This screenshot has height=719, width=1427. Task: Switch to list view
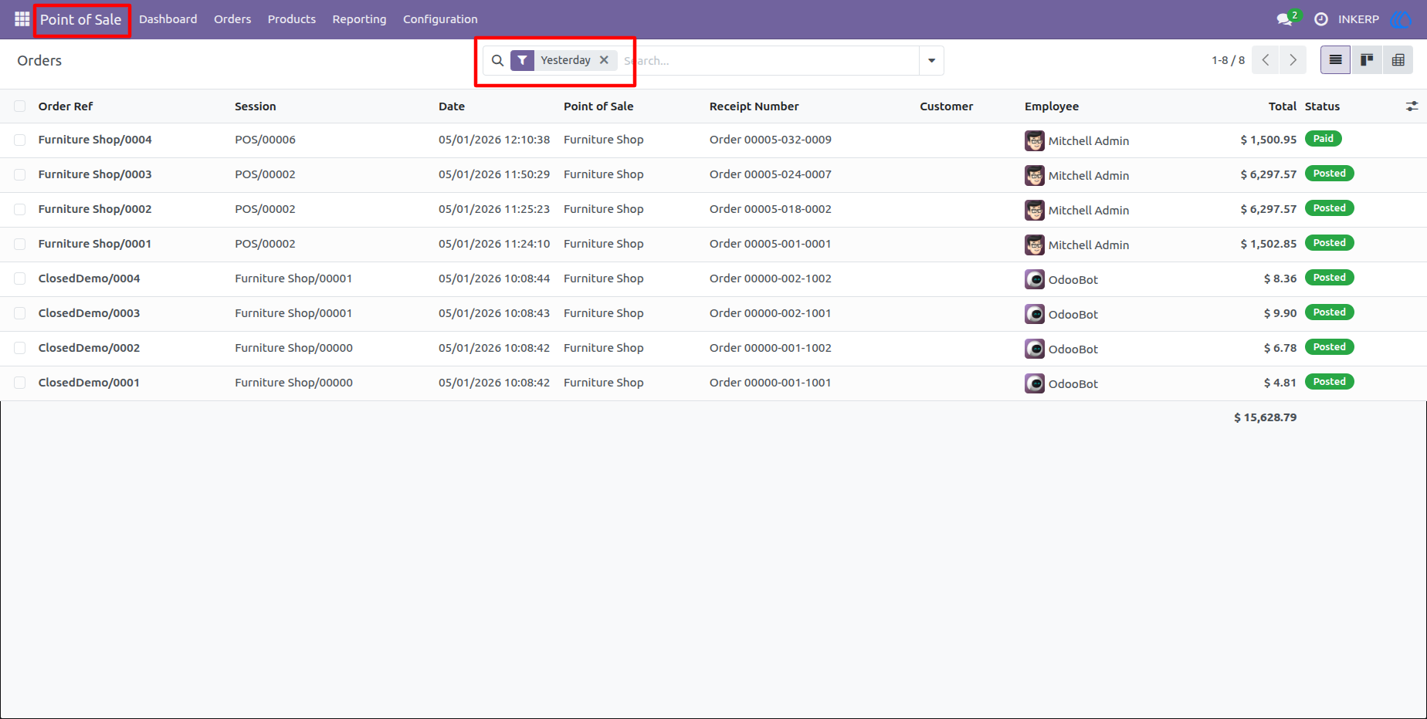[1335, 60]
